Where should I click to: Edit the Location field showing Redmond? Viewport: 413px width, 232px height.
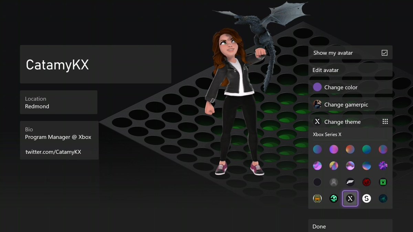tap(59, 102)
